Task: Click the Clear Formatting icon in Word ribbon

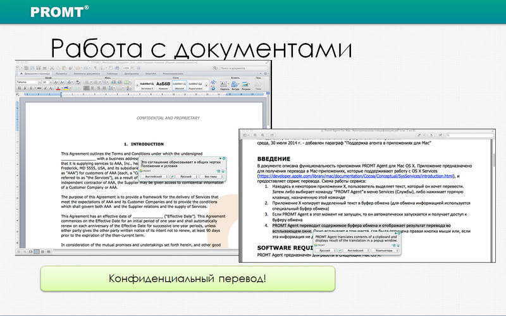Action: (x=78, y=82)
